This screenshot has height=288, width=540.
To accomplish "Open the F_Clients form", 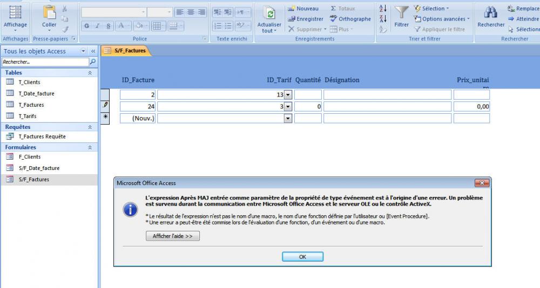I will (x=30, y=156).
